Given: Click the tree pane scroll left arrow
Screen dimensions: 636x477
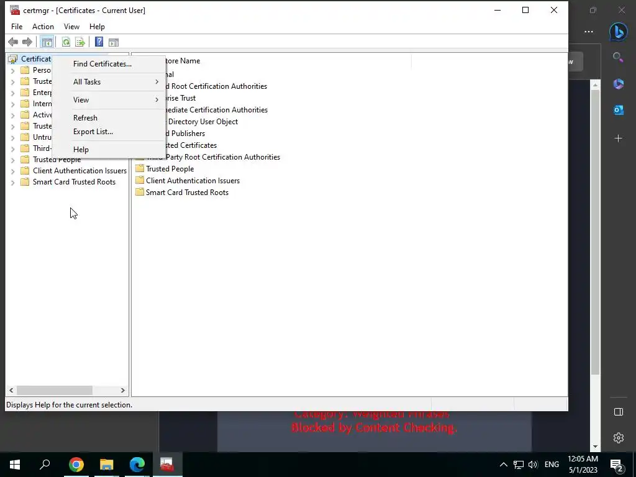Looking at the screenshot, I should [11, 390].
